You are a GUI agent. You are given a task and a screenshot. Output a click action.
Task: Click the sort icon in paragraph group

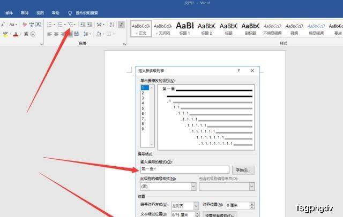pos(112,25)
